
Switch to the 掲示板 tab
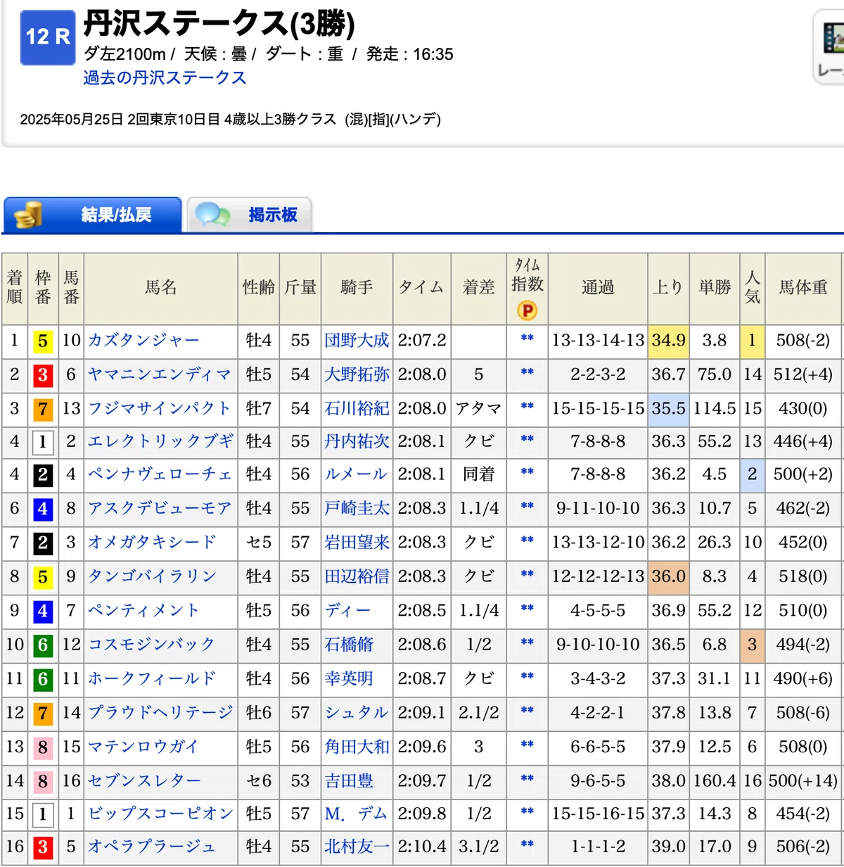(249, 215)
